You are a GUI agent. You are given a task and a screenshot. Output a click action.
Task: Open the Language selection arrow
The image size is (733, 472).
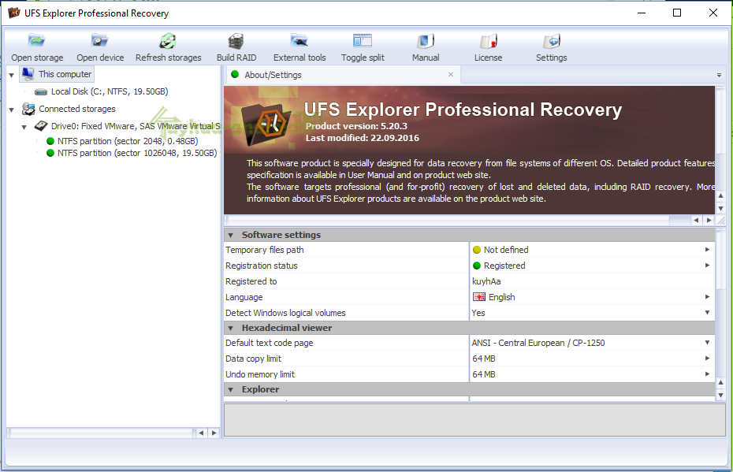pos(707,296)
